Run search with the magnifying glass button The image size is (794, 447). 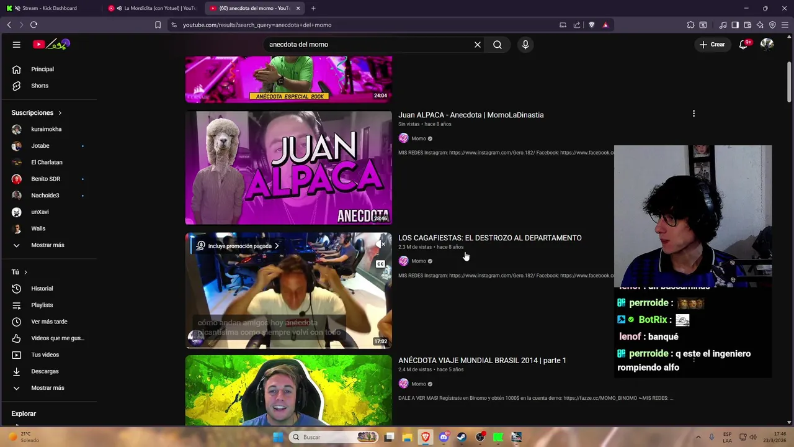pos(497,45)
